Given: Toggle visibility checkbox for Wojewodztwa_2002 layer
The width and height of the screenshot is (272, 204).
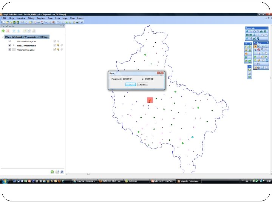Looking at the screenshot, I should (x=9, y=49).
